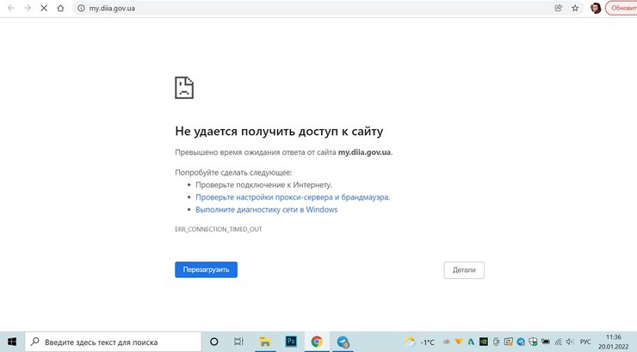Switch to Chrome on taskbar
637x352 pixels.
coord(317,342)
